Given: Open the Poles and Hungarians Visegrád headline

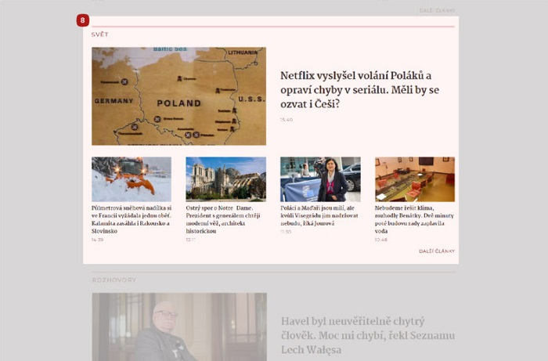Looking at the screenshot, I should (x=320, y=215).
